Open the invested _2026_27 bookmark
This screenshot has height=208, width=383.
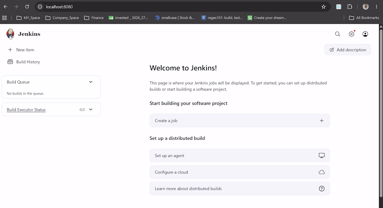click(128, 18)
